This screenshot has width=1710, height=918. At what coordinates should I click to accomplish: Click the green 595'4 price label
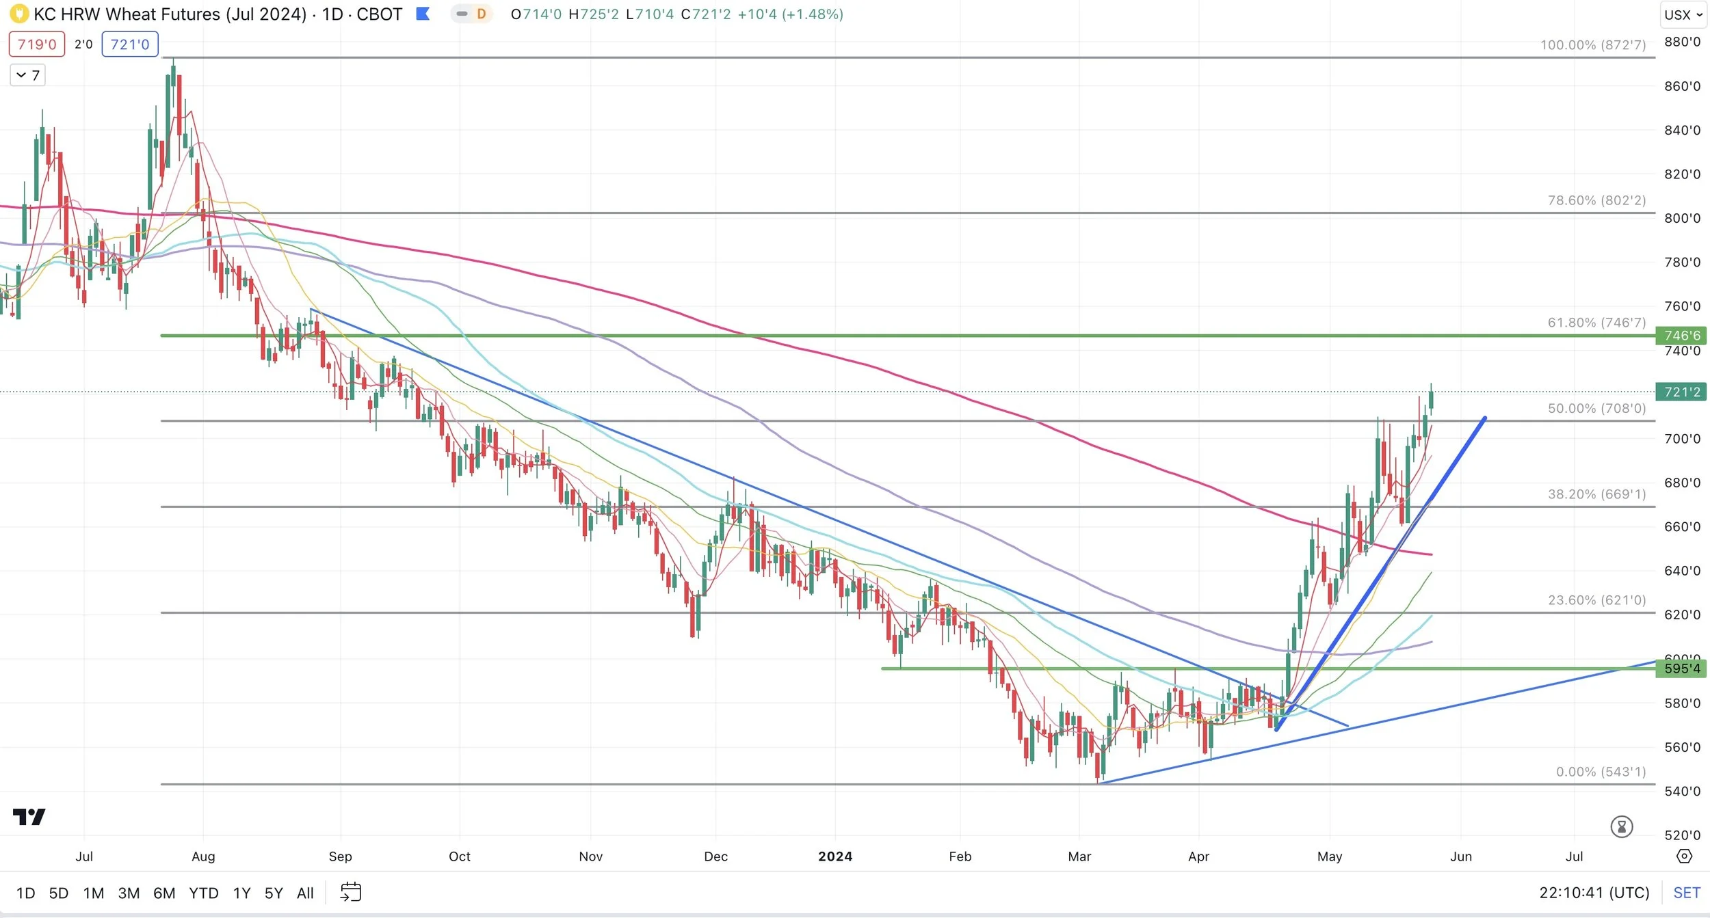tap(1681, 668)
